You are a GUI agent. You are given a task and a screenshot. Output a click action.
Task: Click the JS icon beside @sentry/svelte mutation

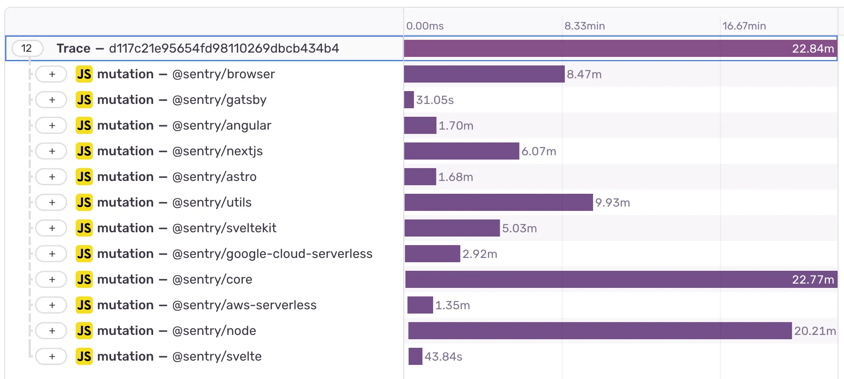click(x=84, y=356)
